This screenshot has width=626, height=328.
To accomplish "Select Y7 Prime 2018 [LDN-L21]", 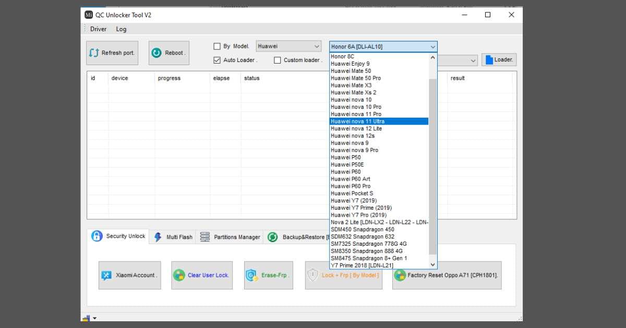I will pos(379,266).
